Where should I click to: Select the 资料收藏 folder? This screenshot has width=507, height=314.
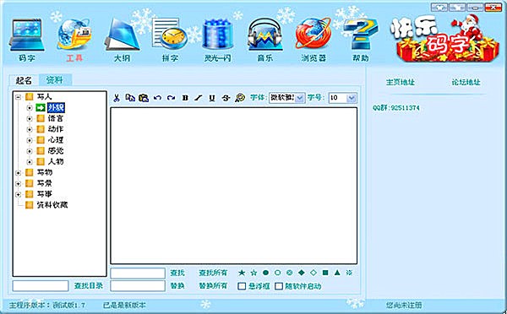tap(52, 205)
